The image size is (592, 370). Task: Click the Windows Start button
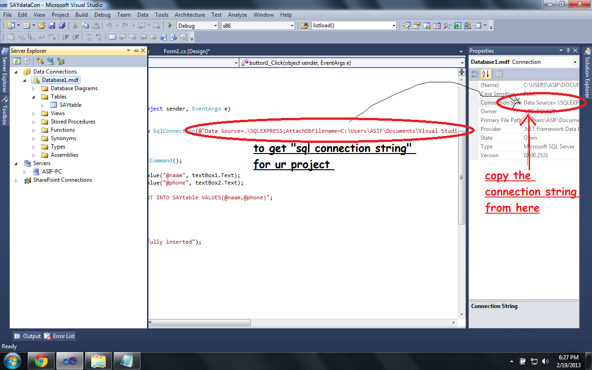point(12,360)
